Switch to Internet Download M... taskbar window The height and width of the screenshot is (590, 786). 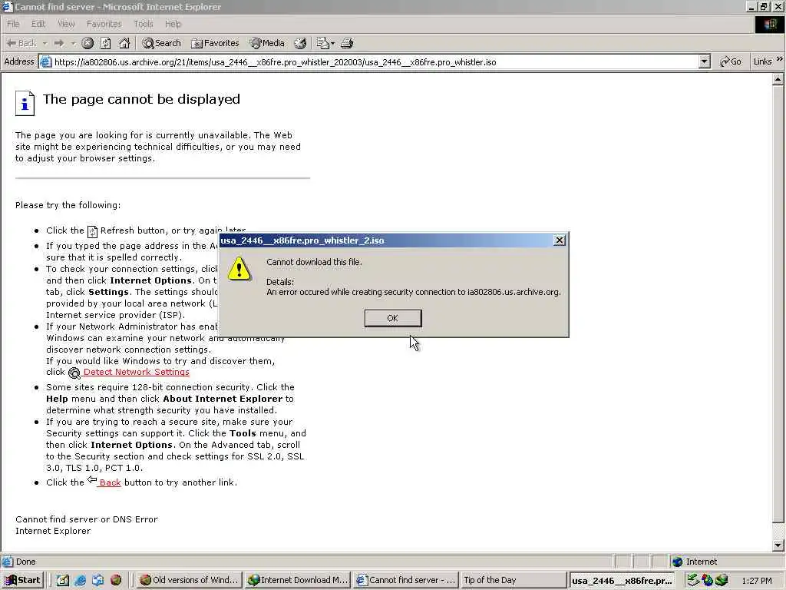click(x=297, y=580)
